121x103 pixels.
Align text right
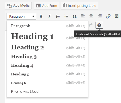(x=100, y=16)
